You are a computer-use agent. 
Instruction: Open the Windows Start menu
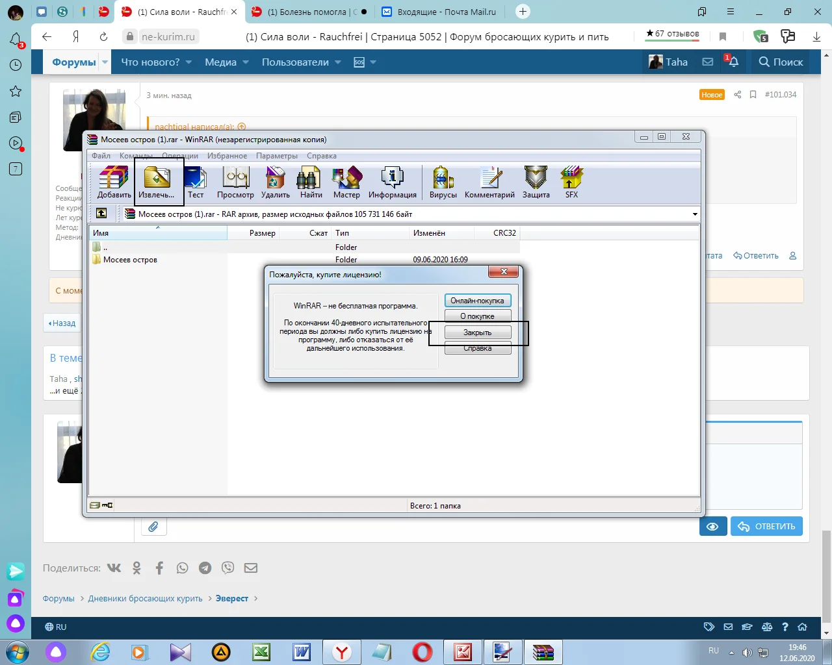pyautogui.click(x=17, y=652)
